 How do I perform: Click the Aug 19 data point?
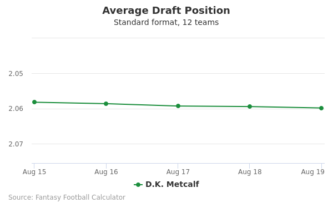[321, 108]
